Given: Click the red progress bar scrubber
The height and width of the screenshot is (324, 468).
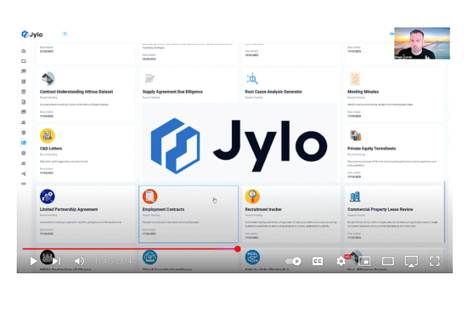Looking at the screenshot, I should [x=238, y=248].
